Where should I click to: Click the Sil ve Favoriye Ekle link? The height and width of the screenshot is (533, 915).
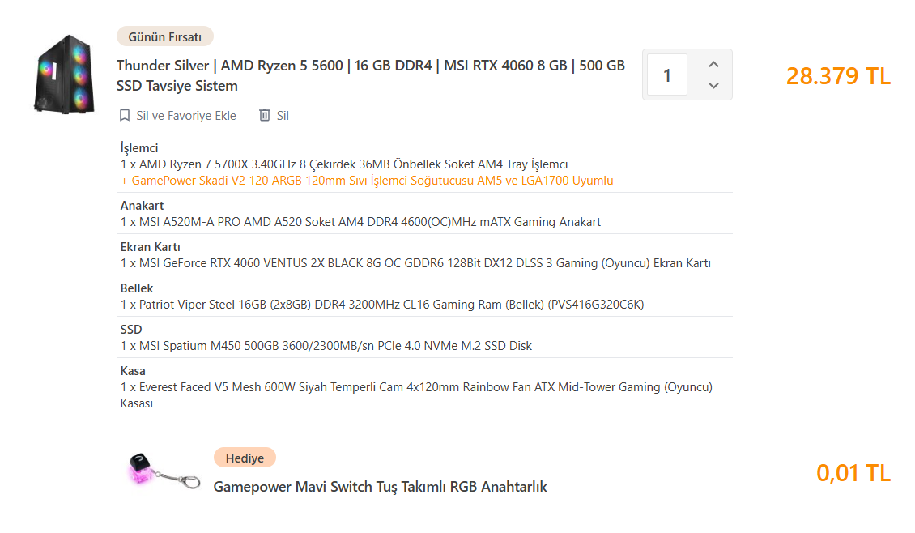(x=186, y=116)
